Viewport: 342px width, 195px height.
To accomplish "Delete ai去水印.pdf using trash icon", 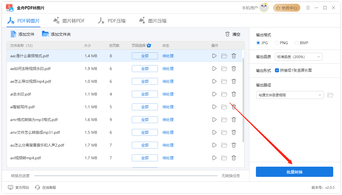I will click(233, 94).
